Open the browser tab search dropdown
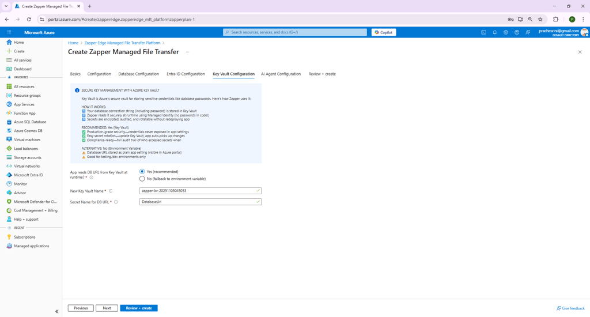Screen dimensions: 590x317 [x=6, y=6]
